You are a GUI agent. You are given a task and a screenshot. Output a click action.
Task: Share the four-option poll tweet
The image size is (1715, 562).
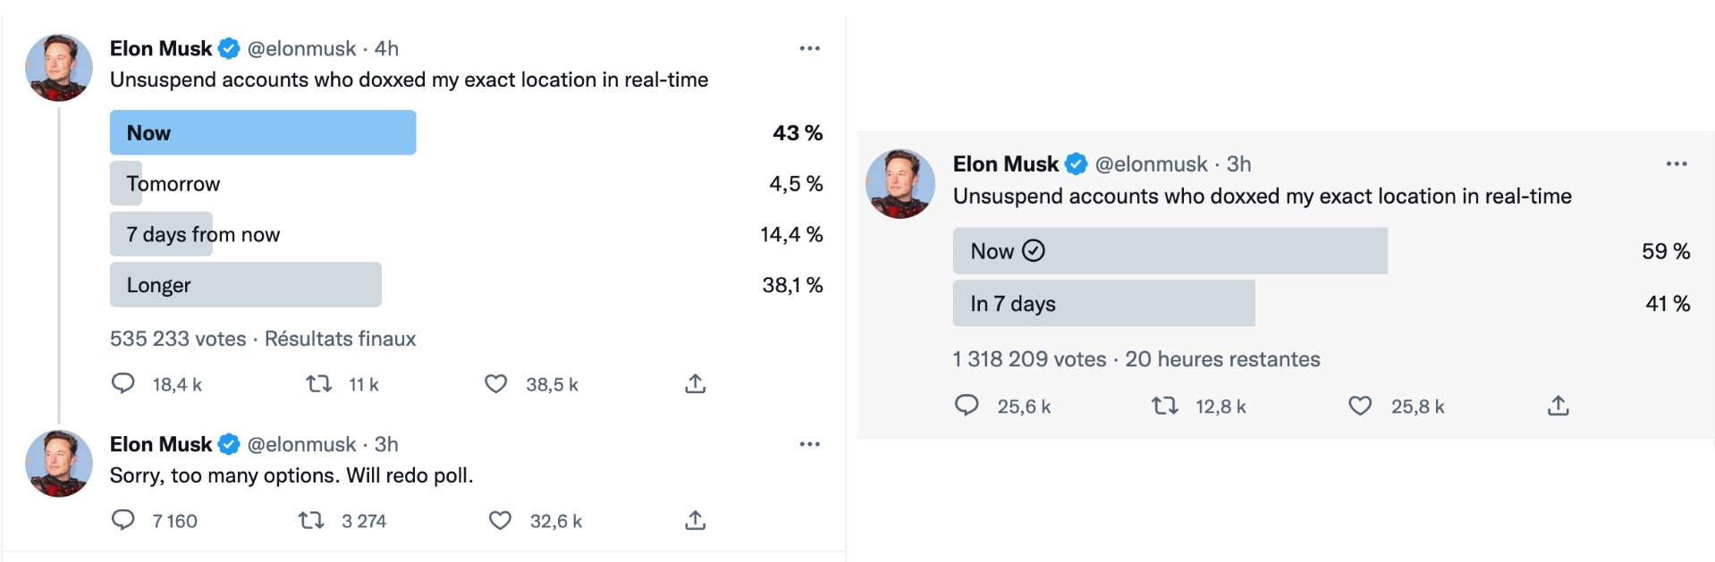[696, 384]
